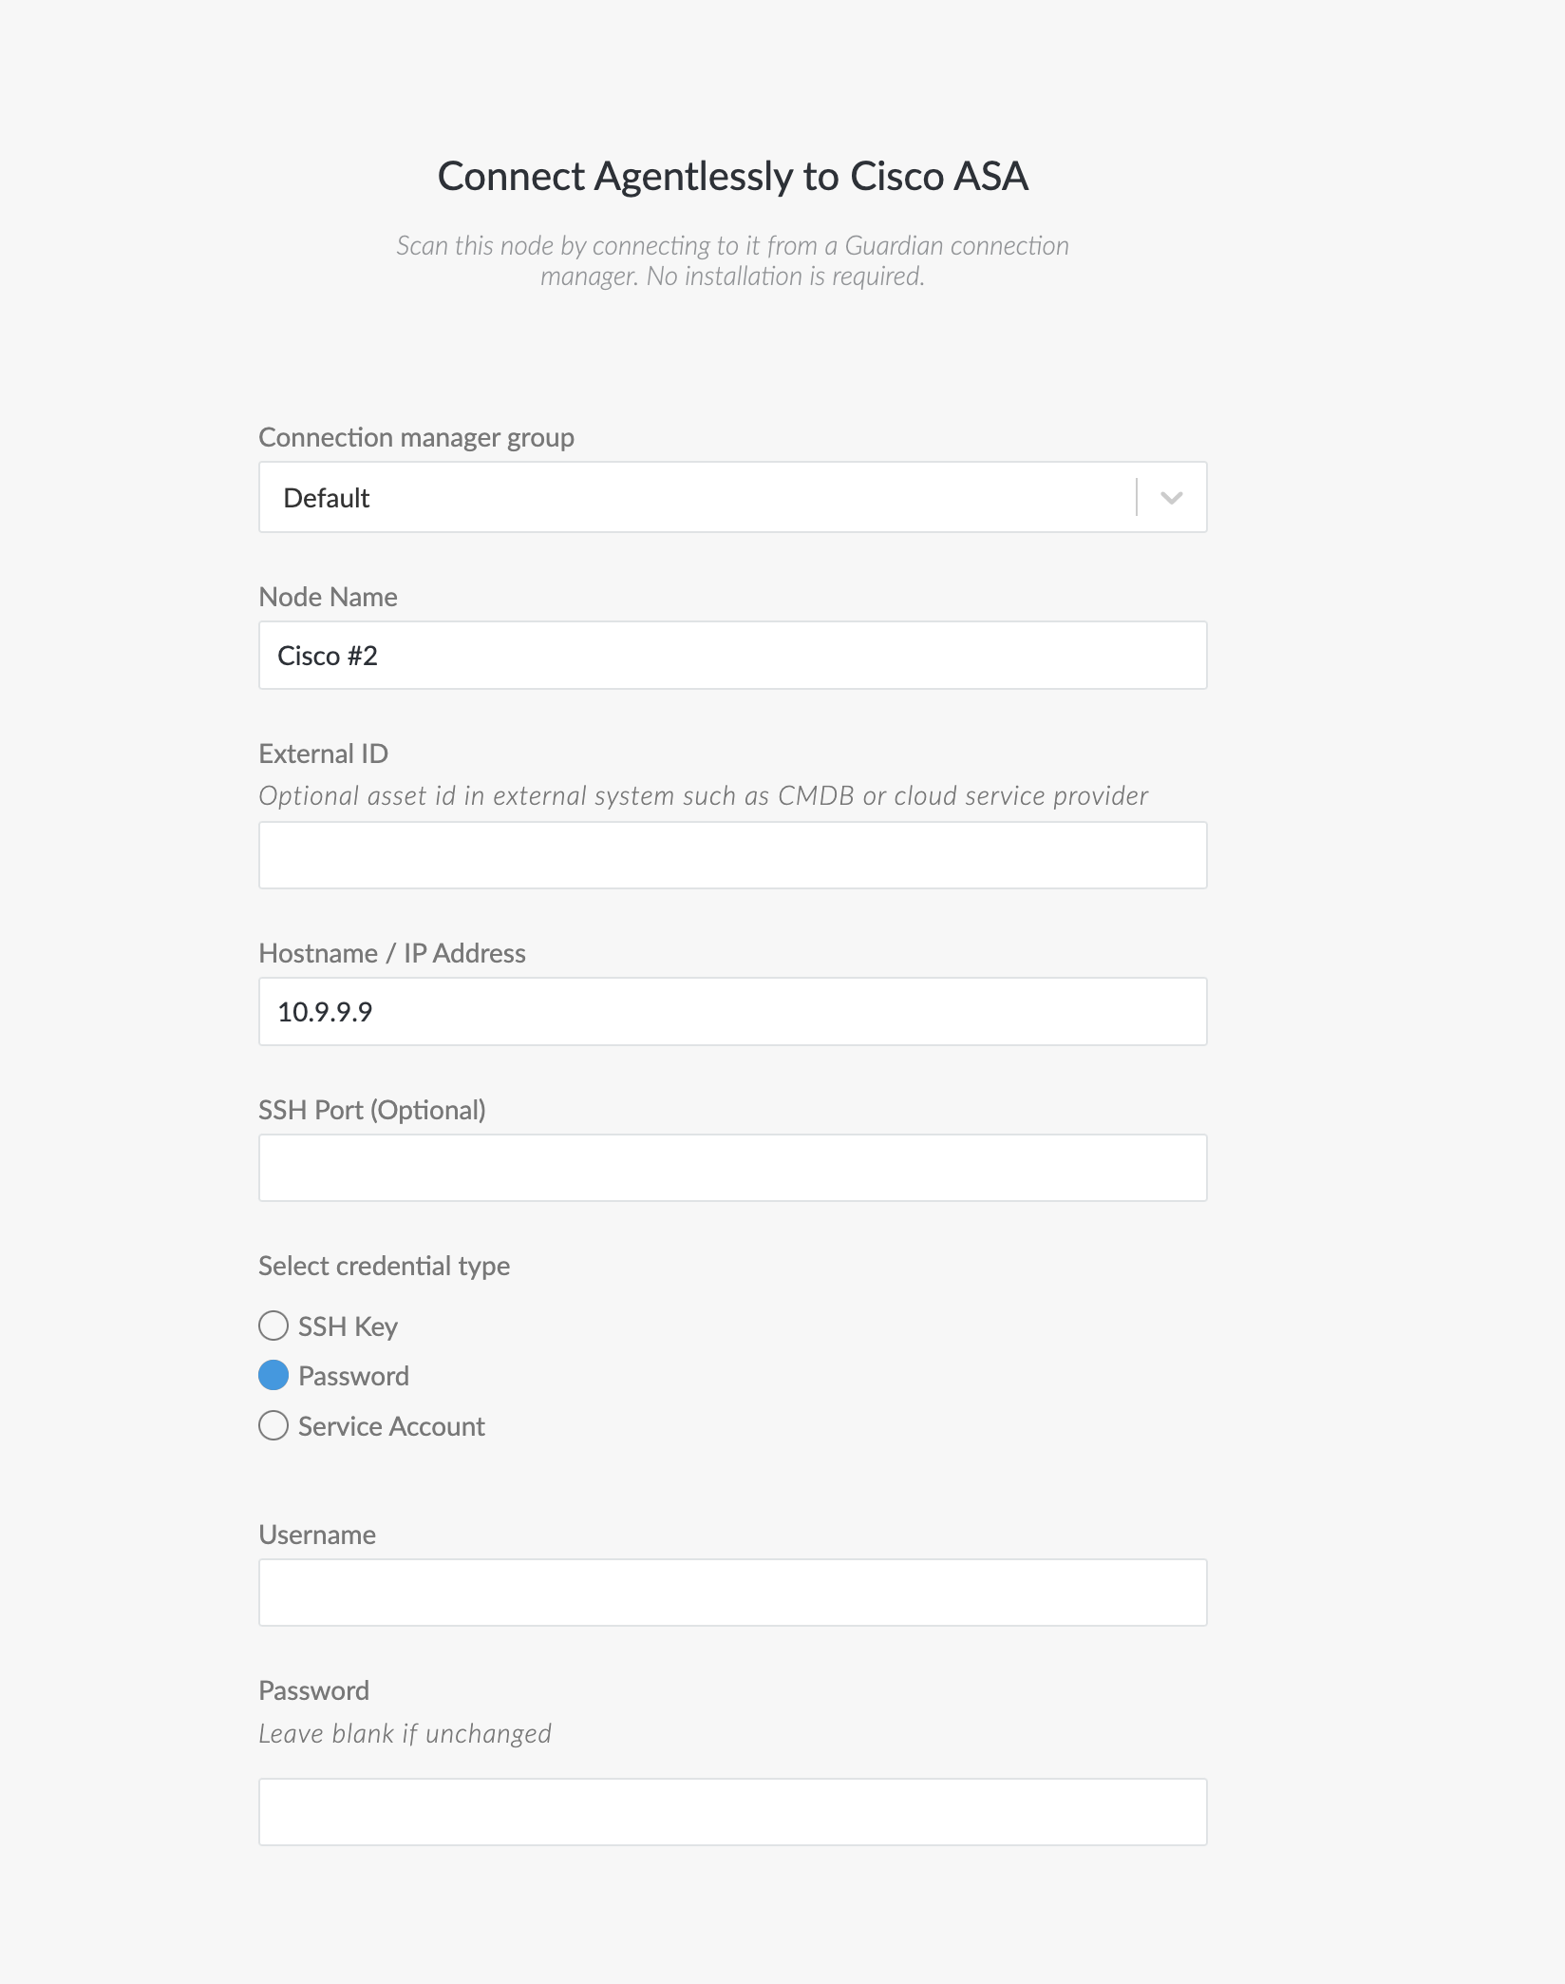The width and height of the screenshot is (1565, 1984).
Task: Click the Username field label
Action: pyautogui.click(x=317, y=1535)
